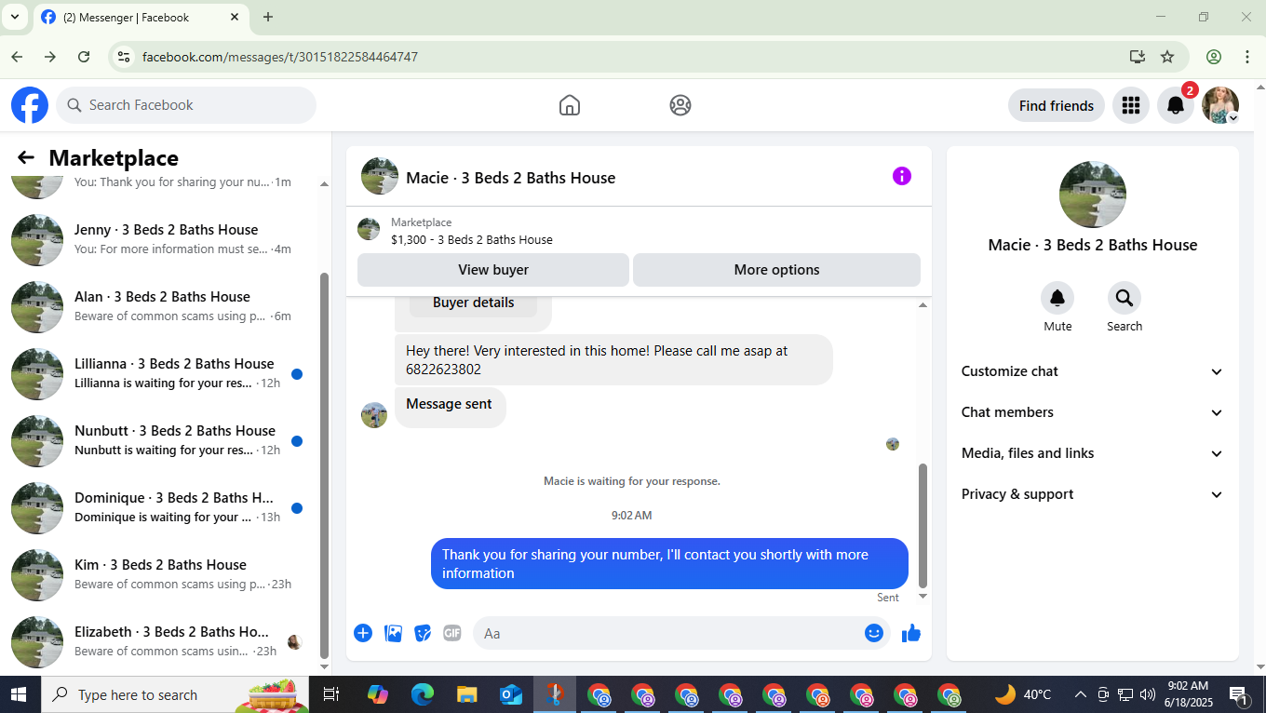The image size is (1266, 713).
Task: Click the Find friends button
Action: pyautogui.click(x=1057, y=105)
